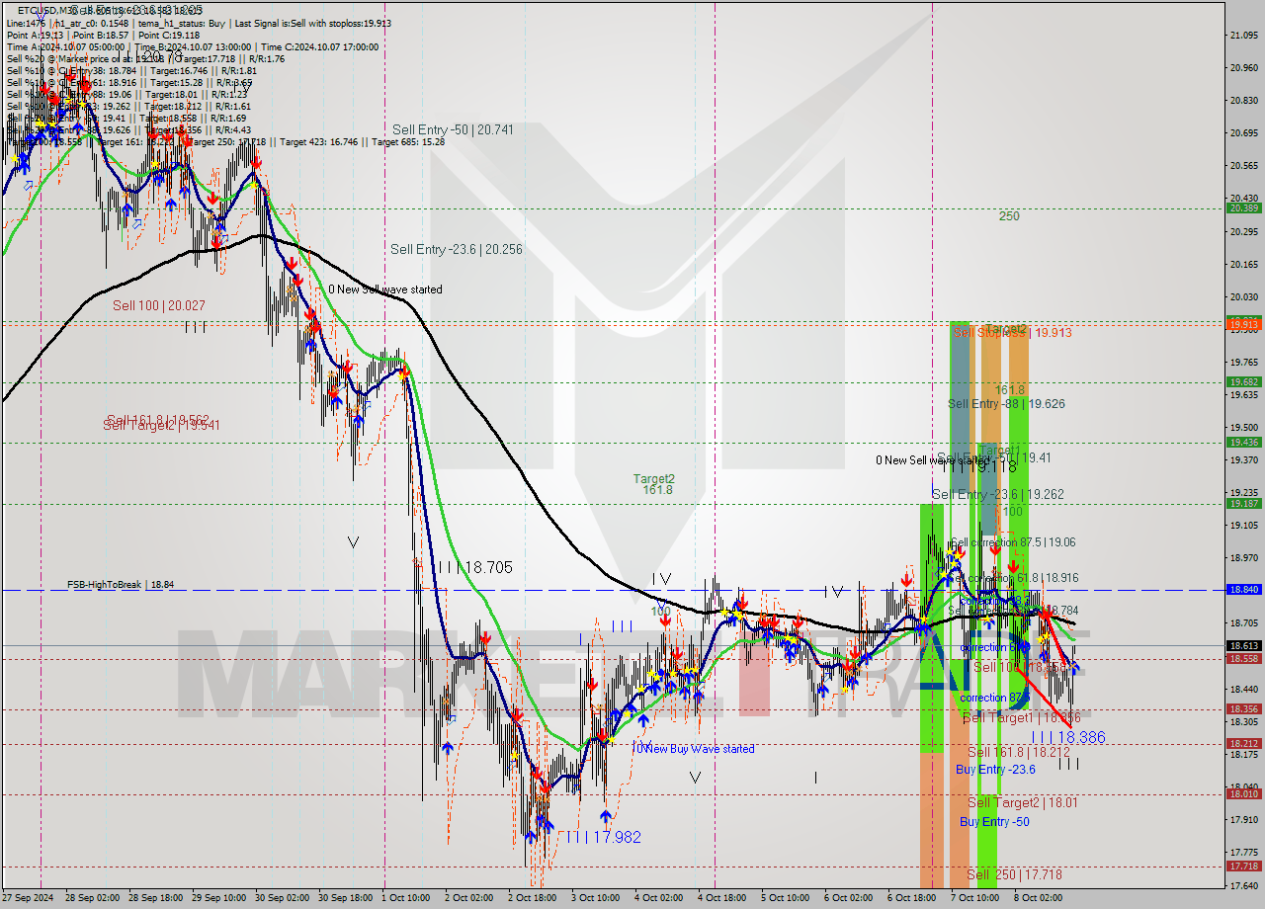Click the 'FSB-HighToBreak | 18.84' label
This screenshot has height=909, width=1265.
tap(121, 585)
